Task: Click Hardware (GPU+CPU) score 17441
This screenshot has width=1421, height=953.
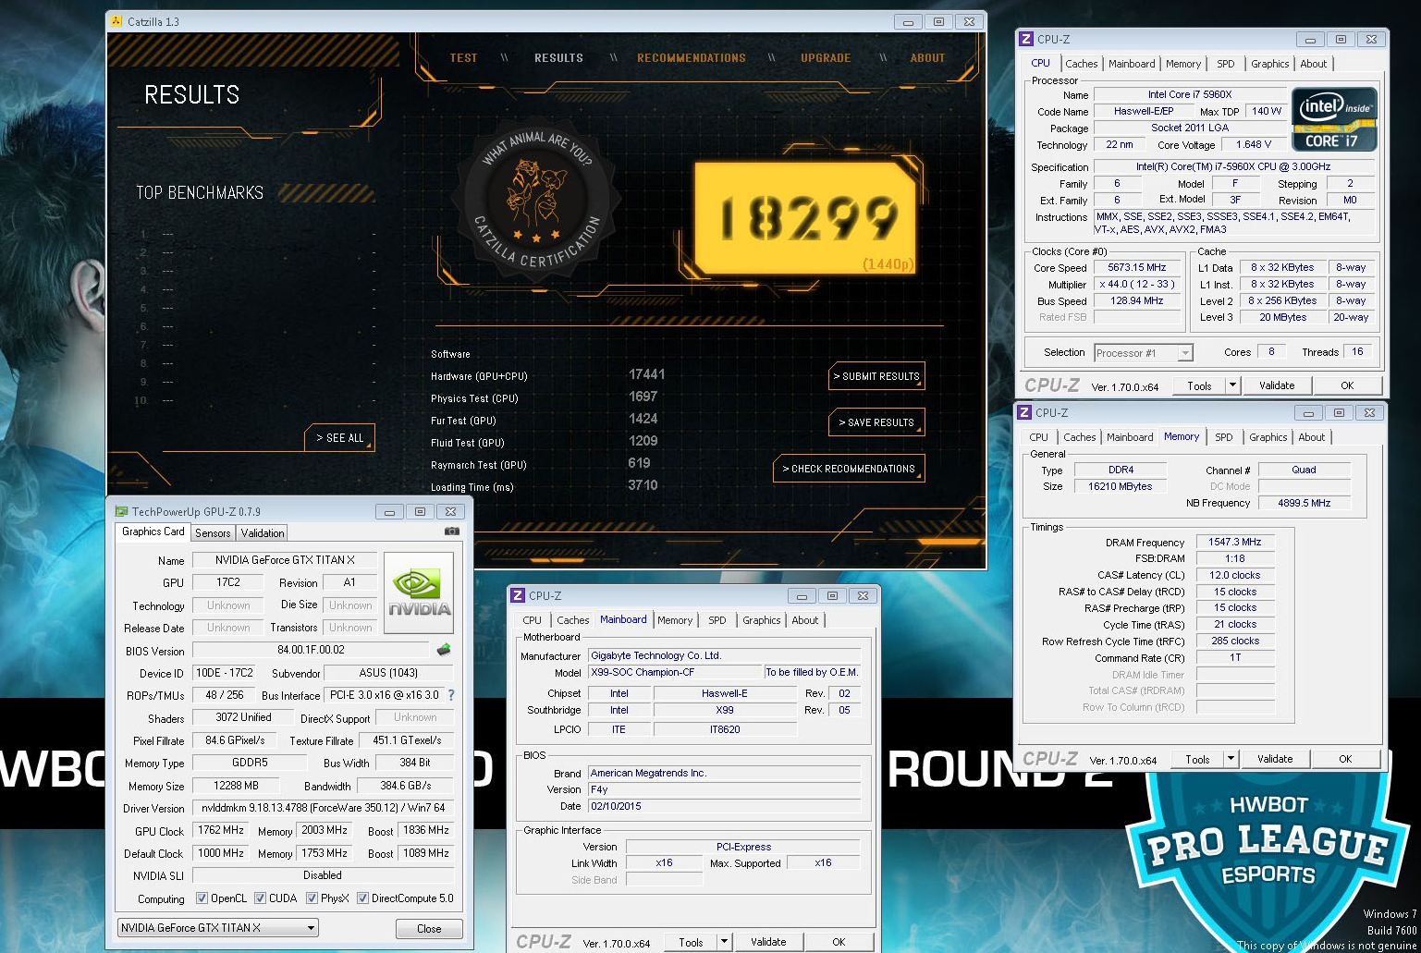Action: (646, 374)
